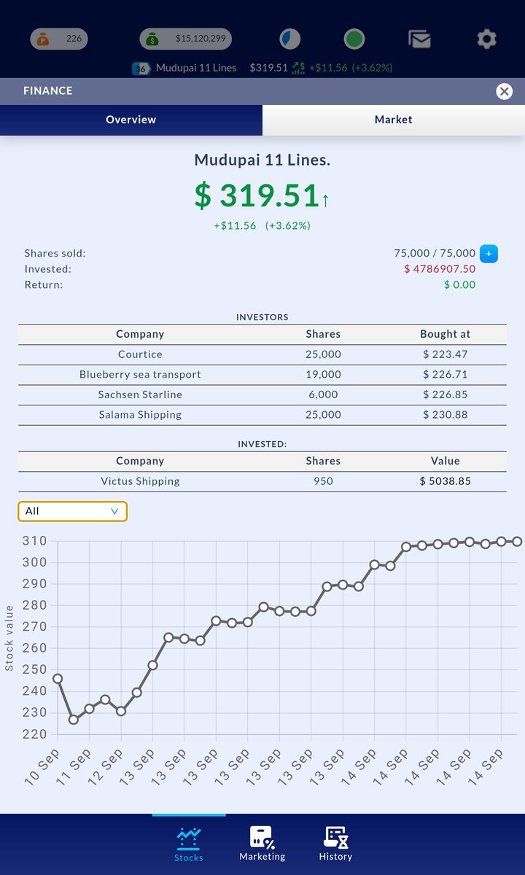Open the mail inbox envelope icon

pyautogui.click(x=419, y=39)
